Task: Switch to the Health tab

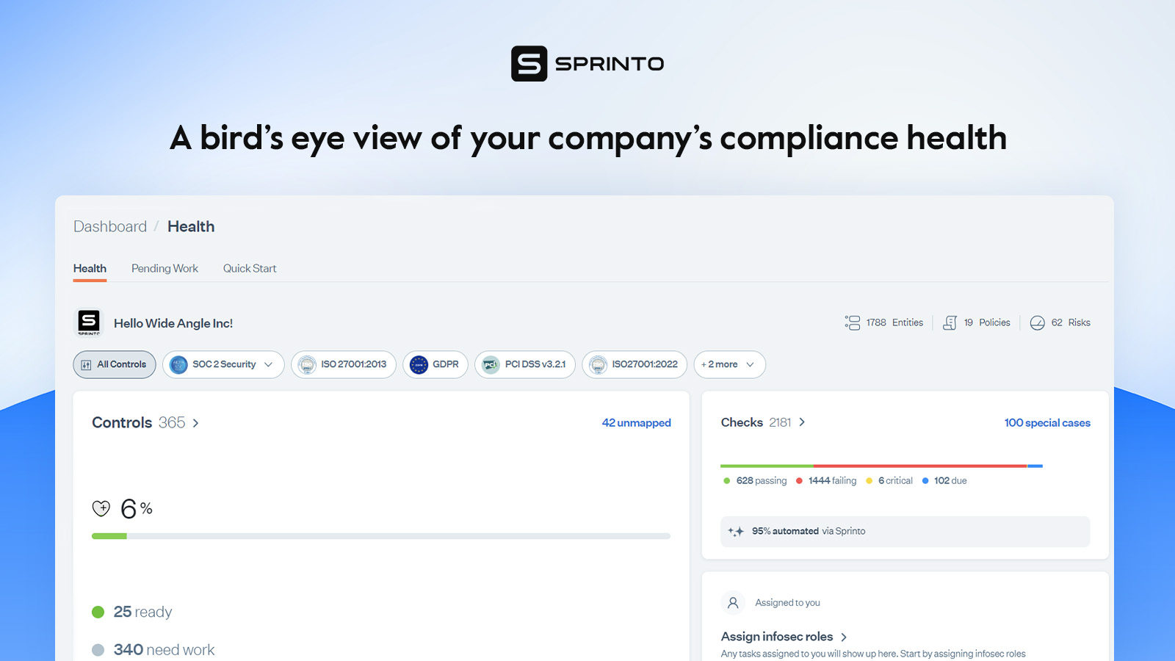Action: (x=90, y=269)
